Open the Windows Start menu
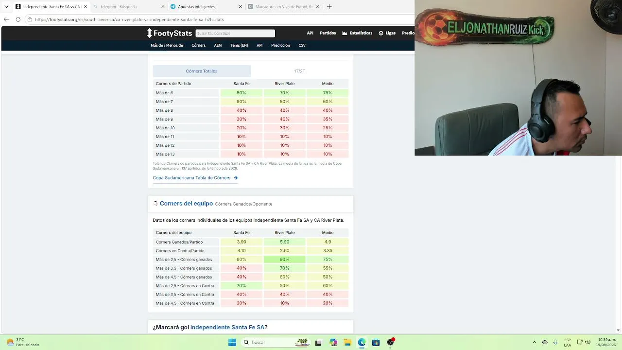 (232, 342)
